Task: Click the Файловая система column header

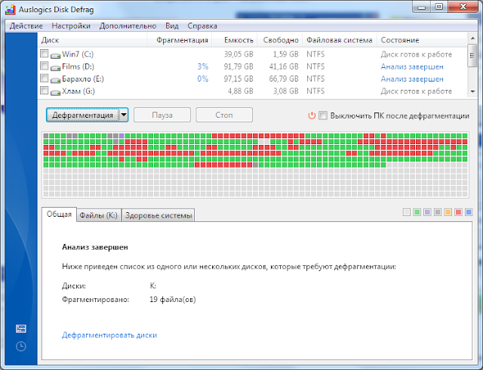Action: pyautogui.click(x=340, y=40)
